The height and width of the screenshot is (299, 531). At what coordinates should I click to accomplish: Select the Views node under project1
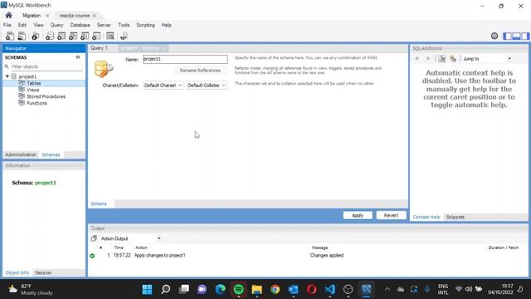click(x=33, y=90)
